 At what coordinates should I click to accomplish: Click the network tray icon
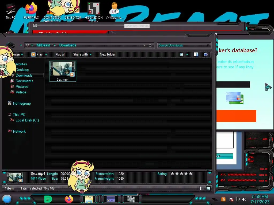tap(238, 199)
